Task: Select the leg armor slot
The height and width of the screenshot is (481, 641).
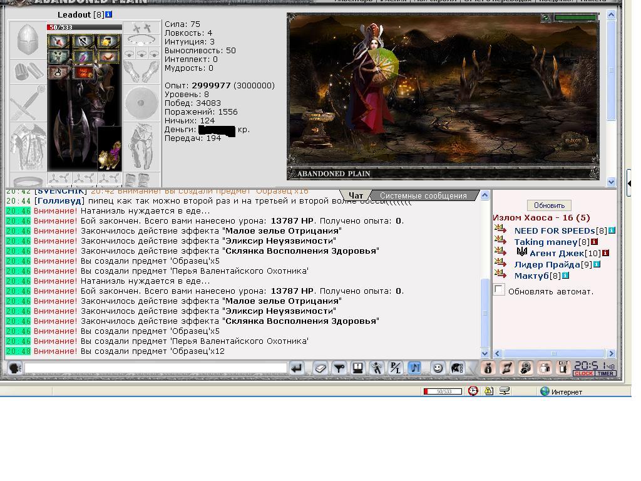Action: (141, 147)
